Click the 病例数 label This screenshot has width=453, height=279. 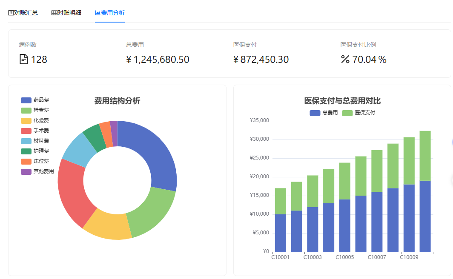(x=28, y=45)
